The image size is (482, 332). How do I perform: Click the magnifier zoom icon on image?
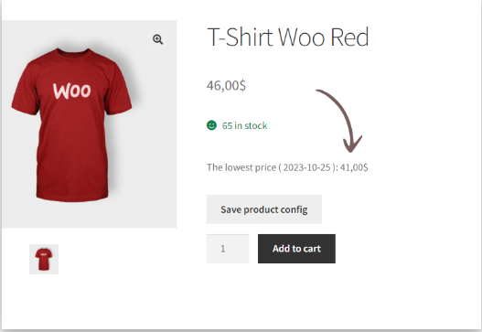tap(157, 39)
